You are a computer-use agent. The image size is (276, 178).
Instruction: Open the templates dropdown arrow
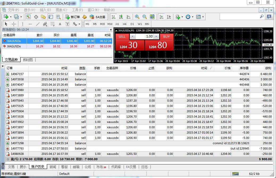tap(203, 17)
